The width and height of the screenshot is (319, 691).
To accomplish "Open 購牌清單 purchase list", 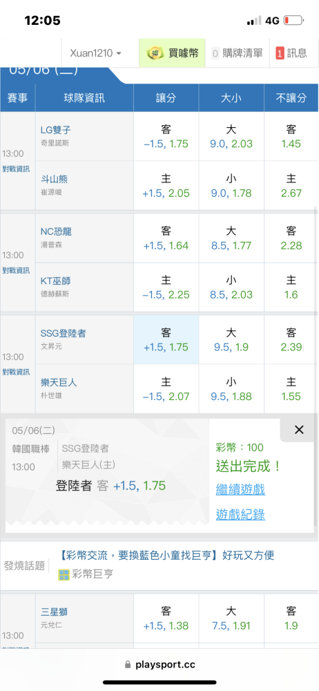I will 237,53.
